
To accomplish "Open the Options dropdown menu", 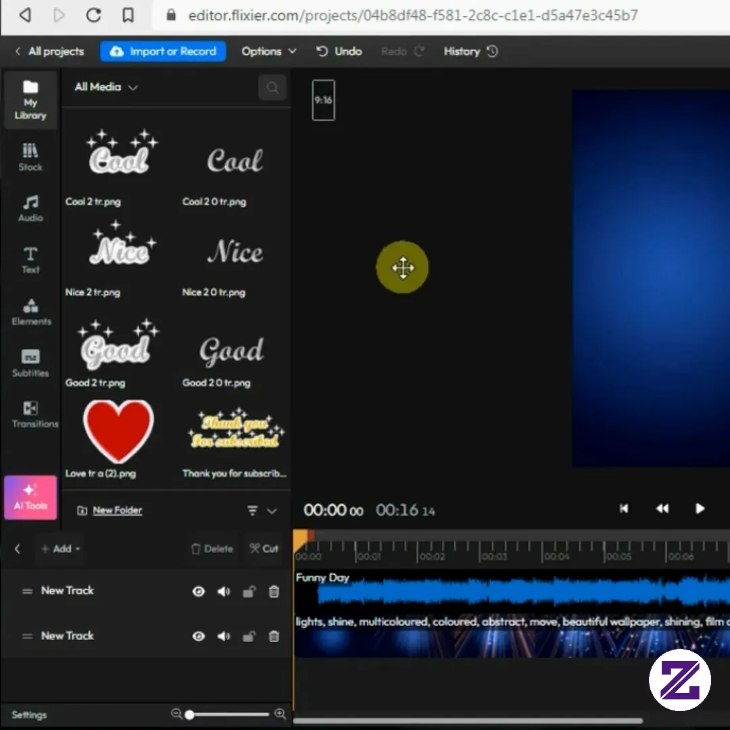I will click(268, 51).
